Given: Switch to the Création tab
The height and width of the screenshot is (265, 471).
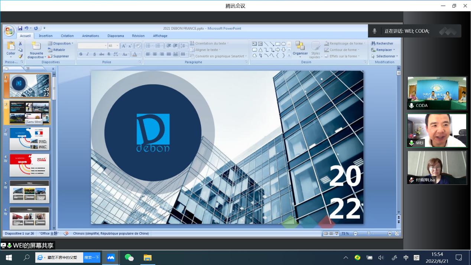Looking at the screenshot, I should 67,36.
